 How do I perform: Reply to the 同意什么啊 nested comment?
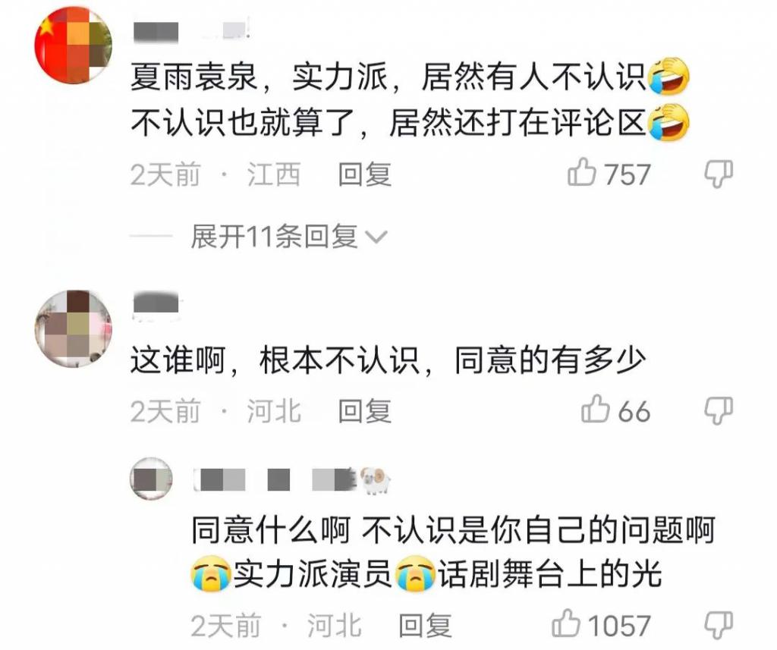(425, 625)
